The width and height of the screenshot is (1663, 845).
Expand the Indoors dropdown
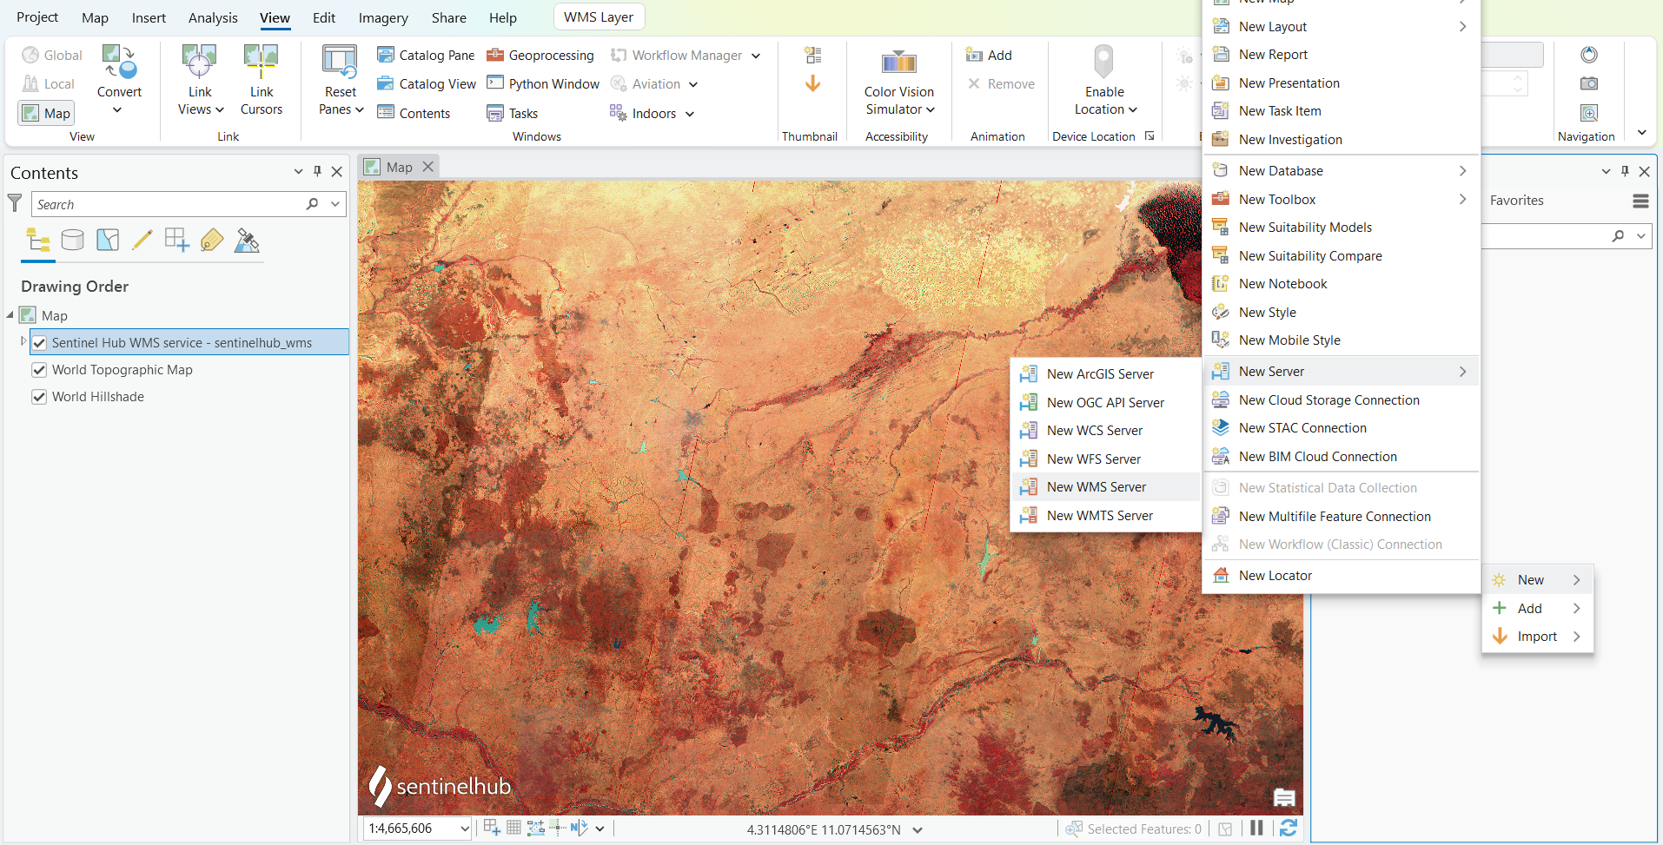click(690, 114)
